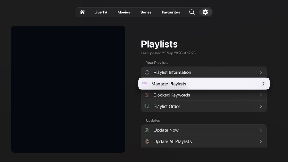
Task: Expand Manage Playlists chevron
Action: [263, 84]
